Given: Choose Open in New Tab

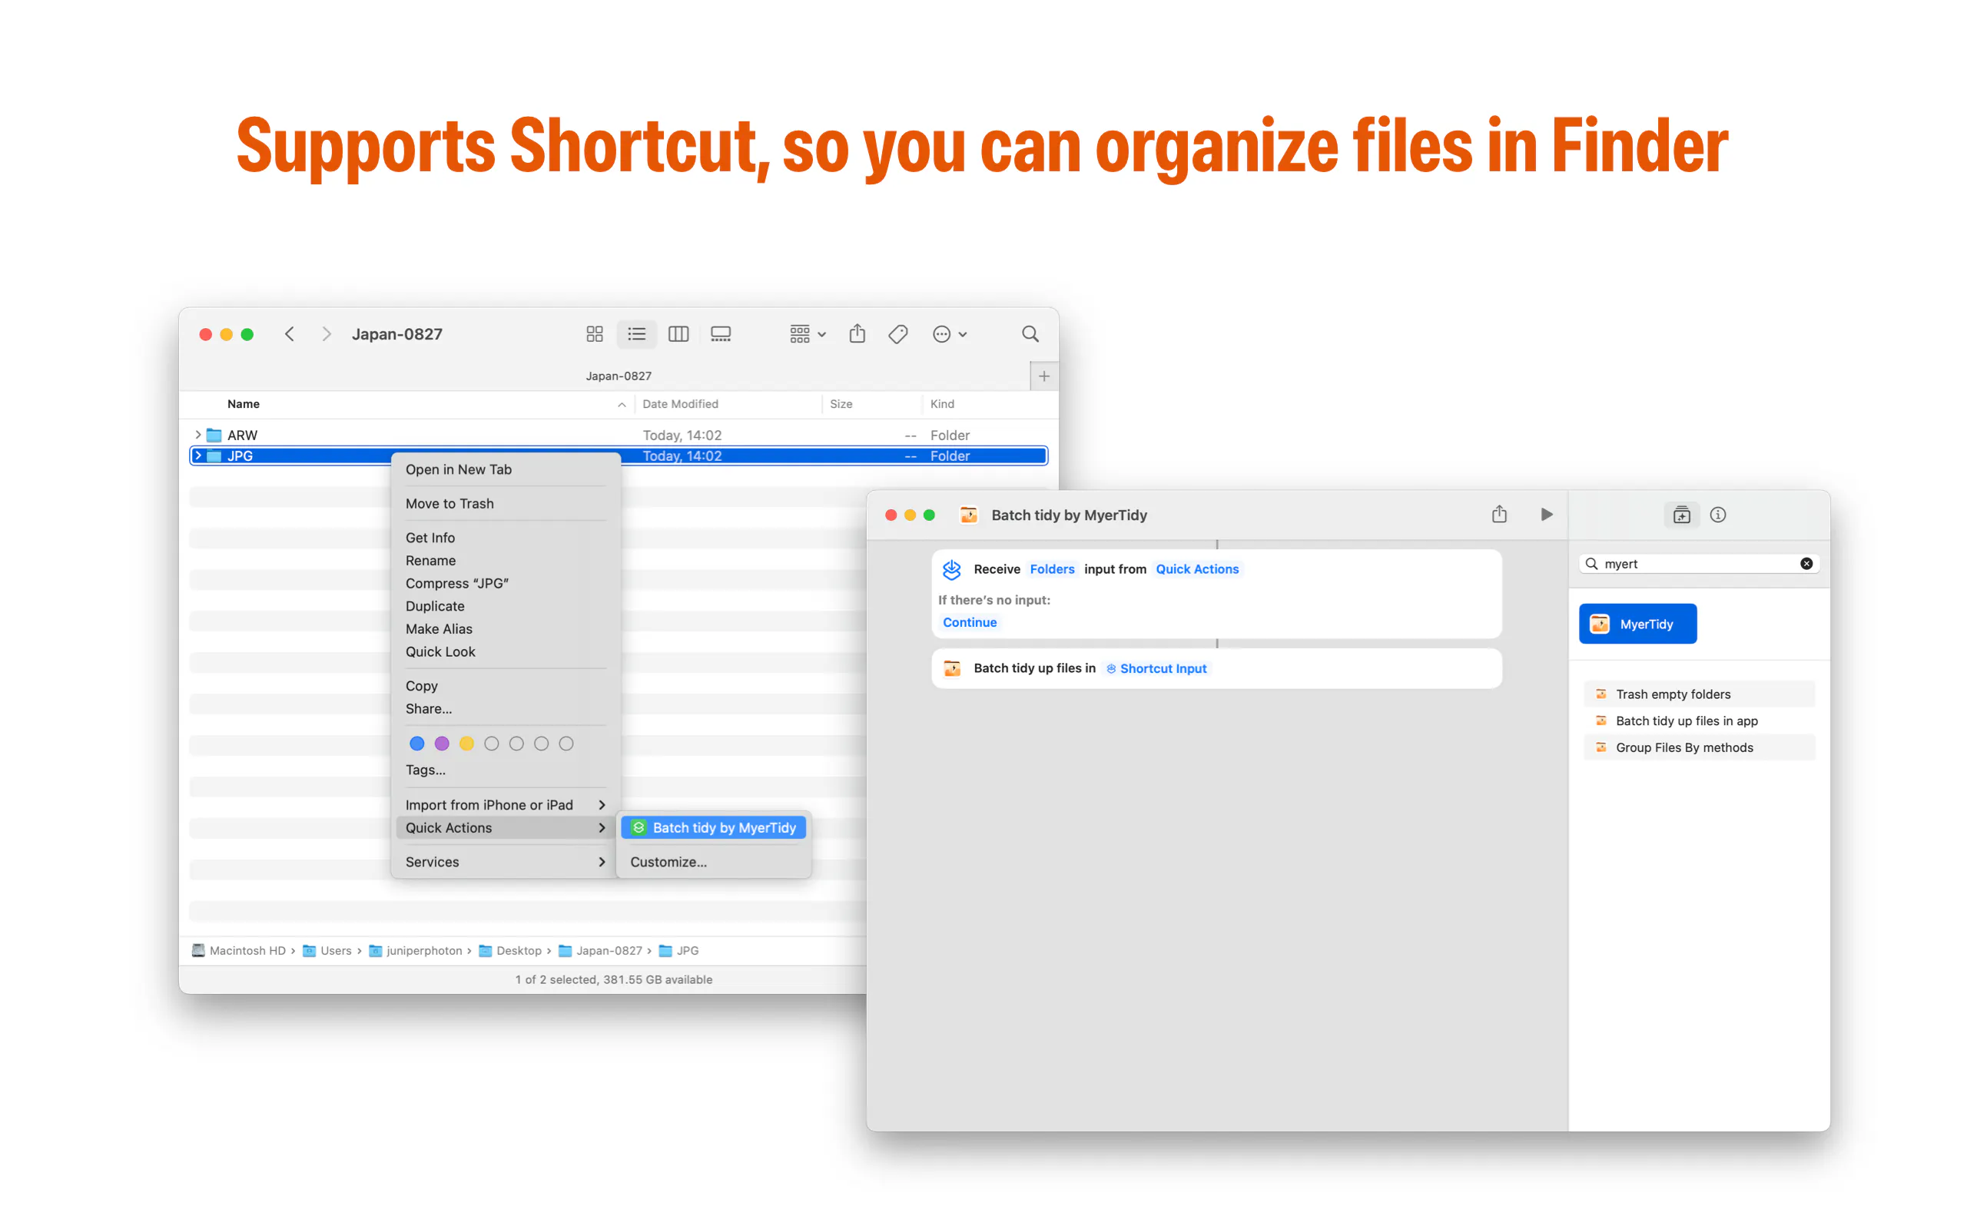Looking at the screenshot, I should coord(459,469).
